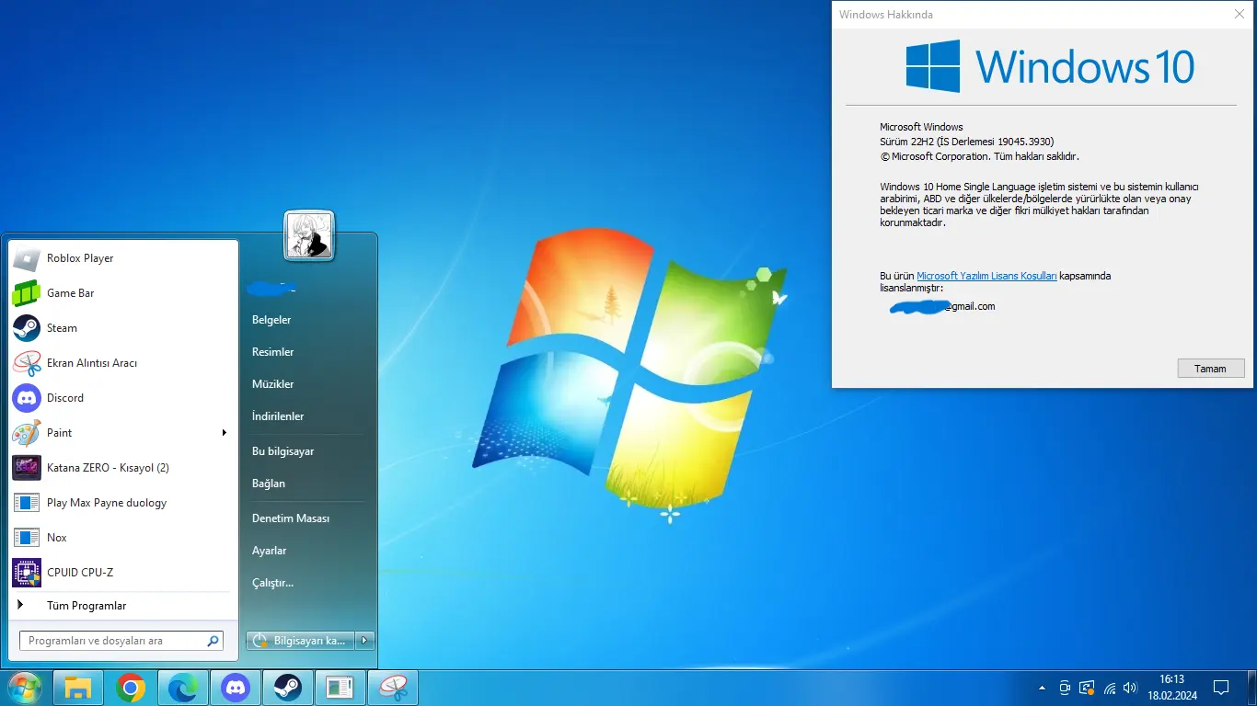Close the Windows Hakkında dialog
Screen dimensions: 1257x706
(1239, 15)
